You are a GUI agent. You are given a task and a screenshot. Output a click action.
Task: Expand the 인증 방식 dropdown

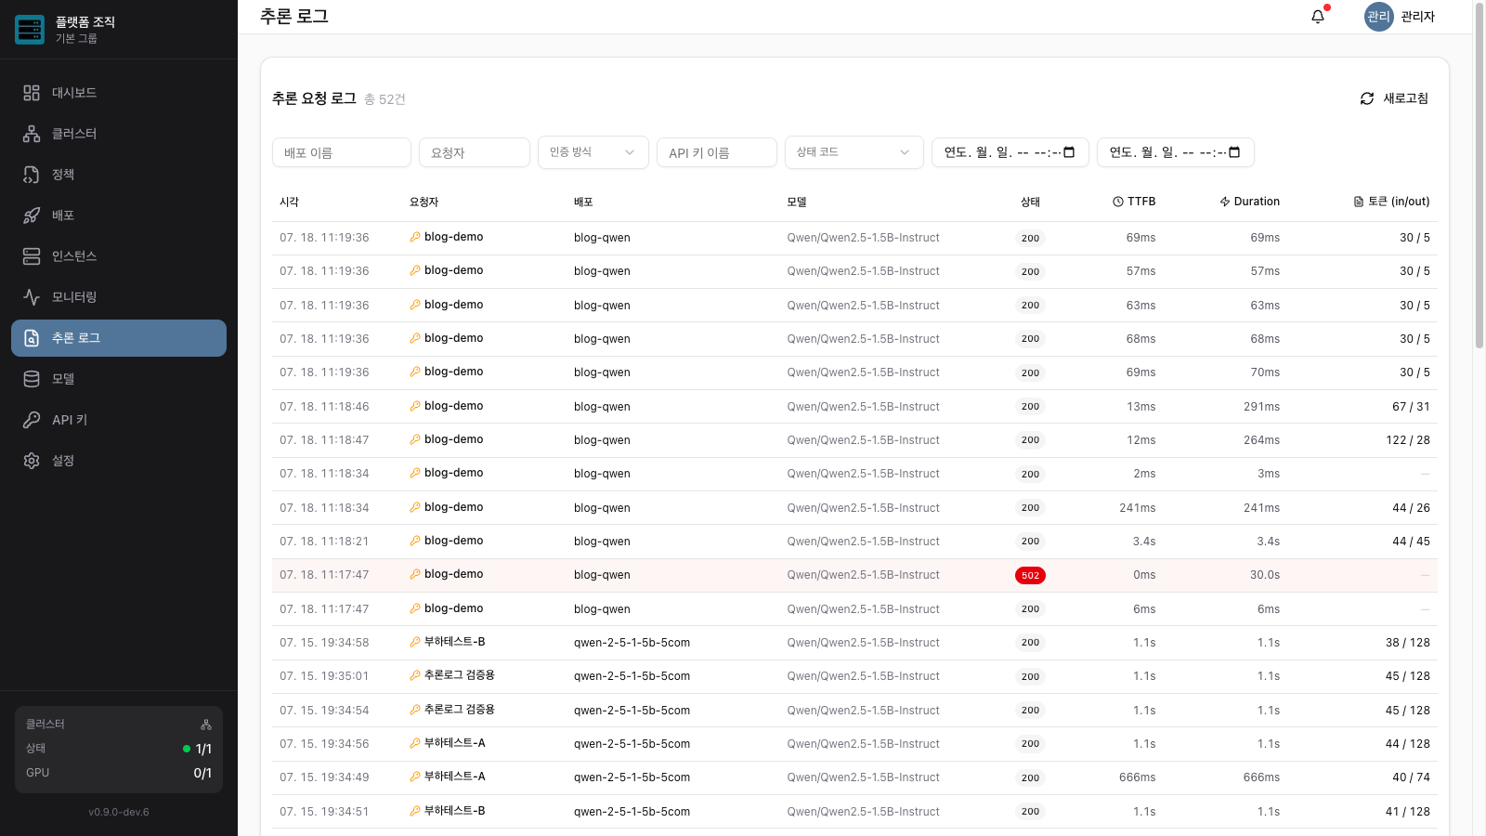click(593, 152)
